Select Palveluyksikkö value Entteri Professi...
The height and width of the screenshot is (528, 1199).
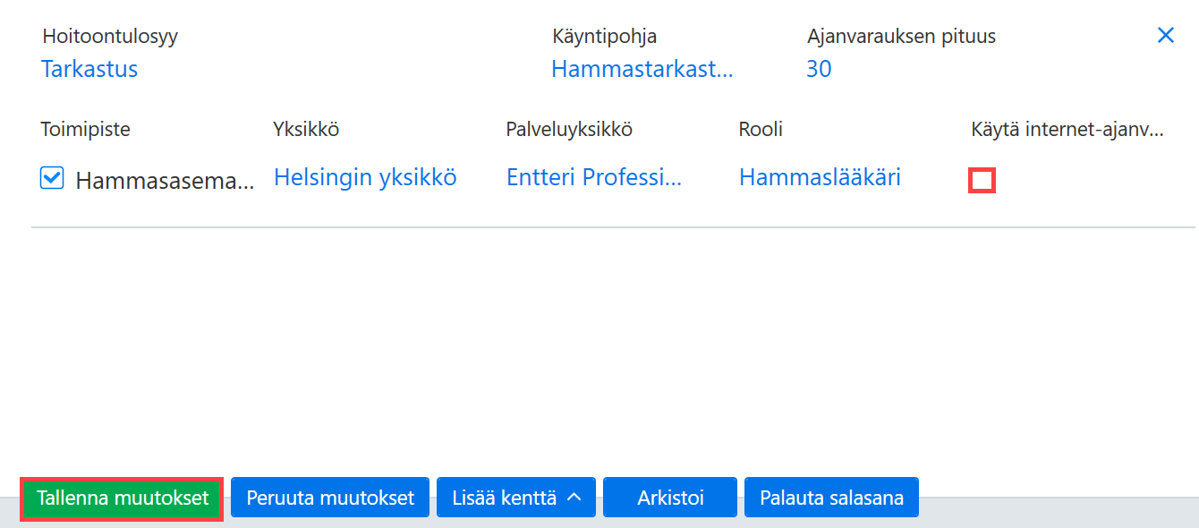594,178
